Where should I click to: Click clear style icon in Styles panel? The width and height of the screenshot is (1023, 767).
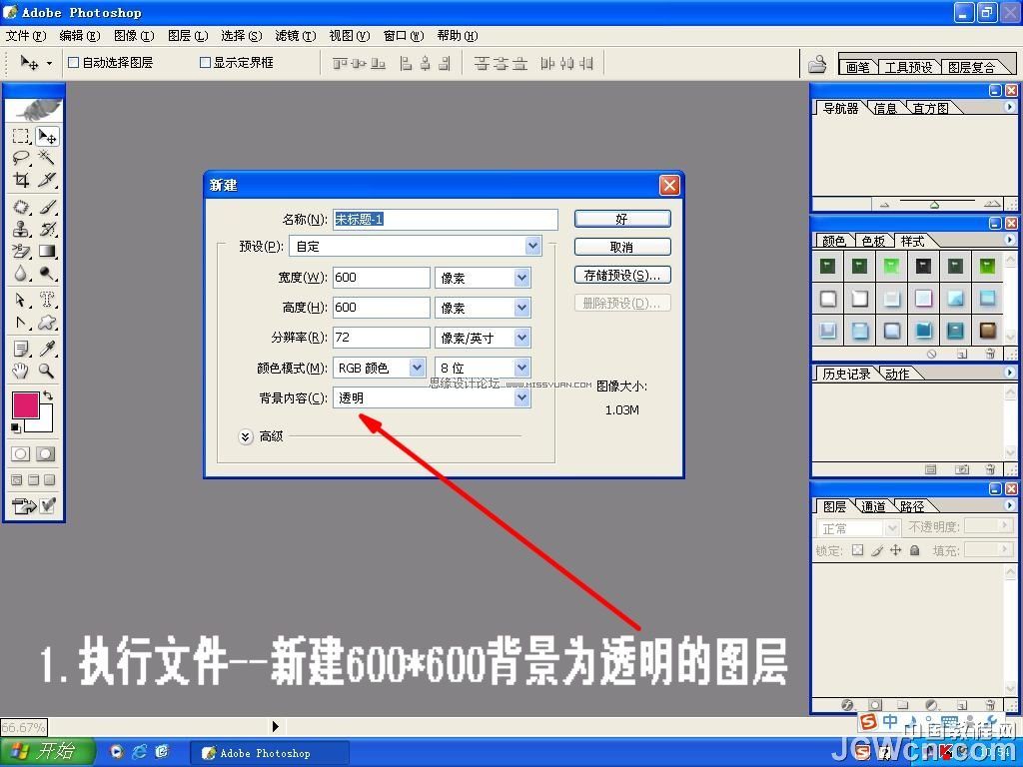932,354
